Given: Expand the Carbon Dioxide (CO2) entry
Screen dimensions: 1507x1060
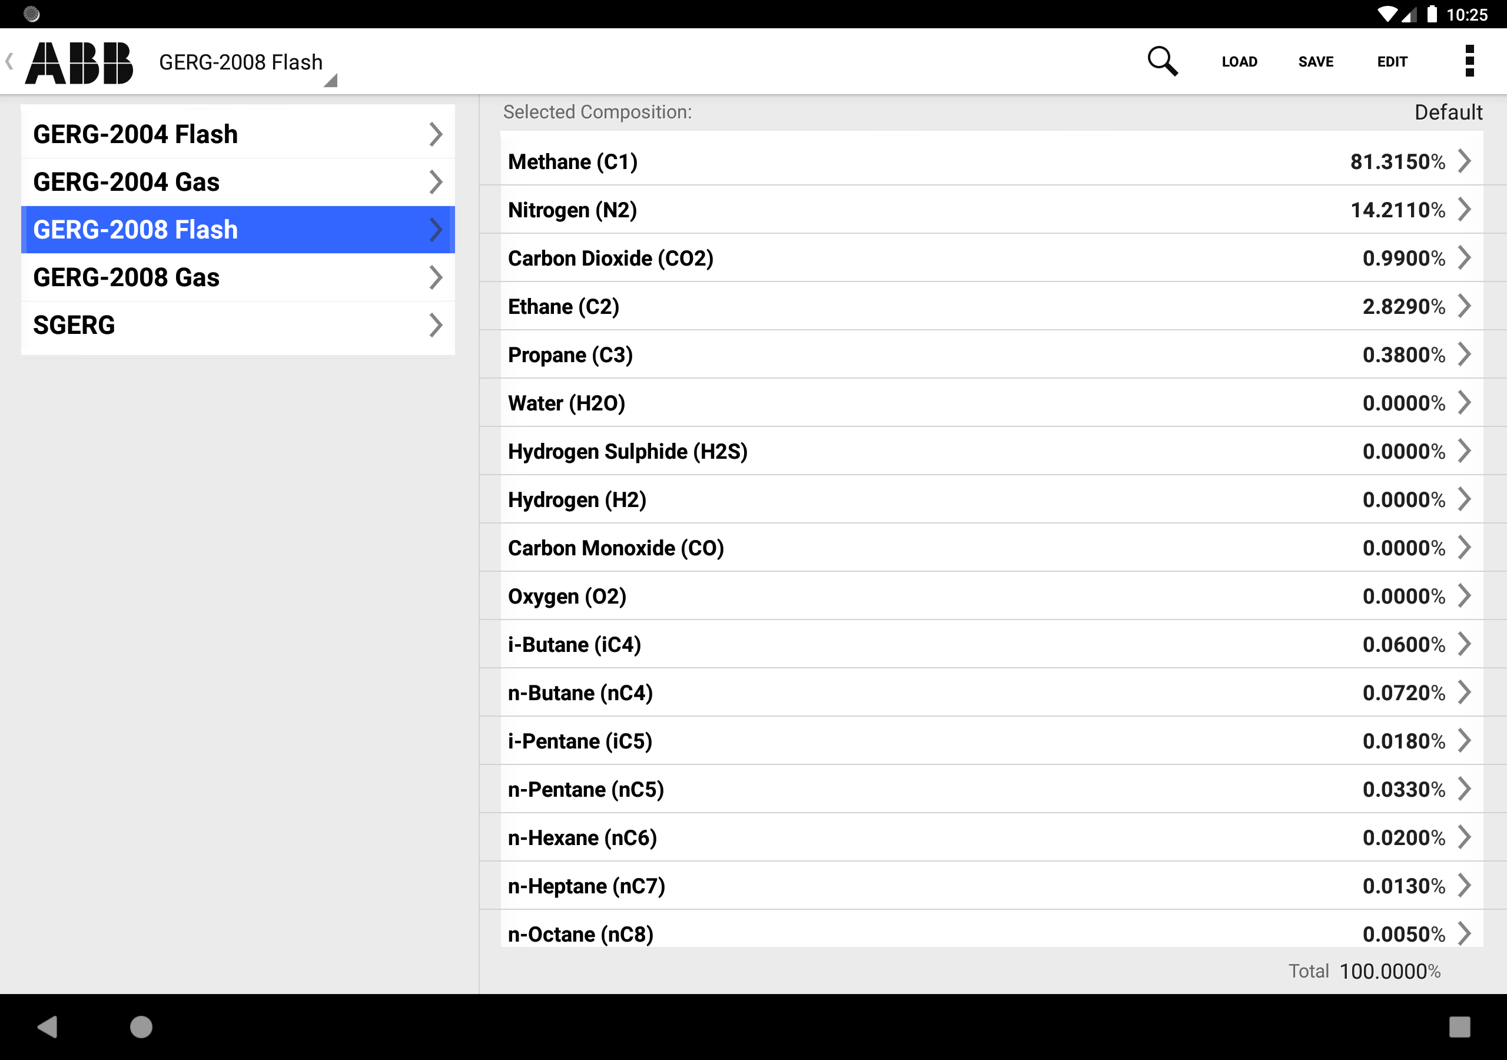Looking at the screenshot, I should pyautogui.click(x=991, y=258).
